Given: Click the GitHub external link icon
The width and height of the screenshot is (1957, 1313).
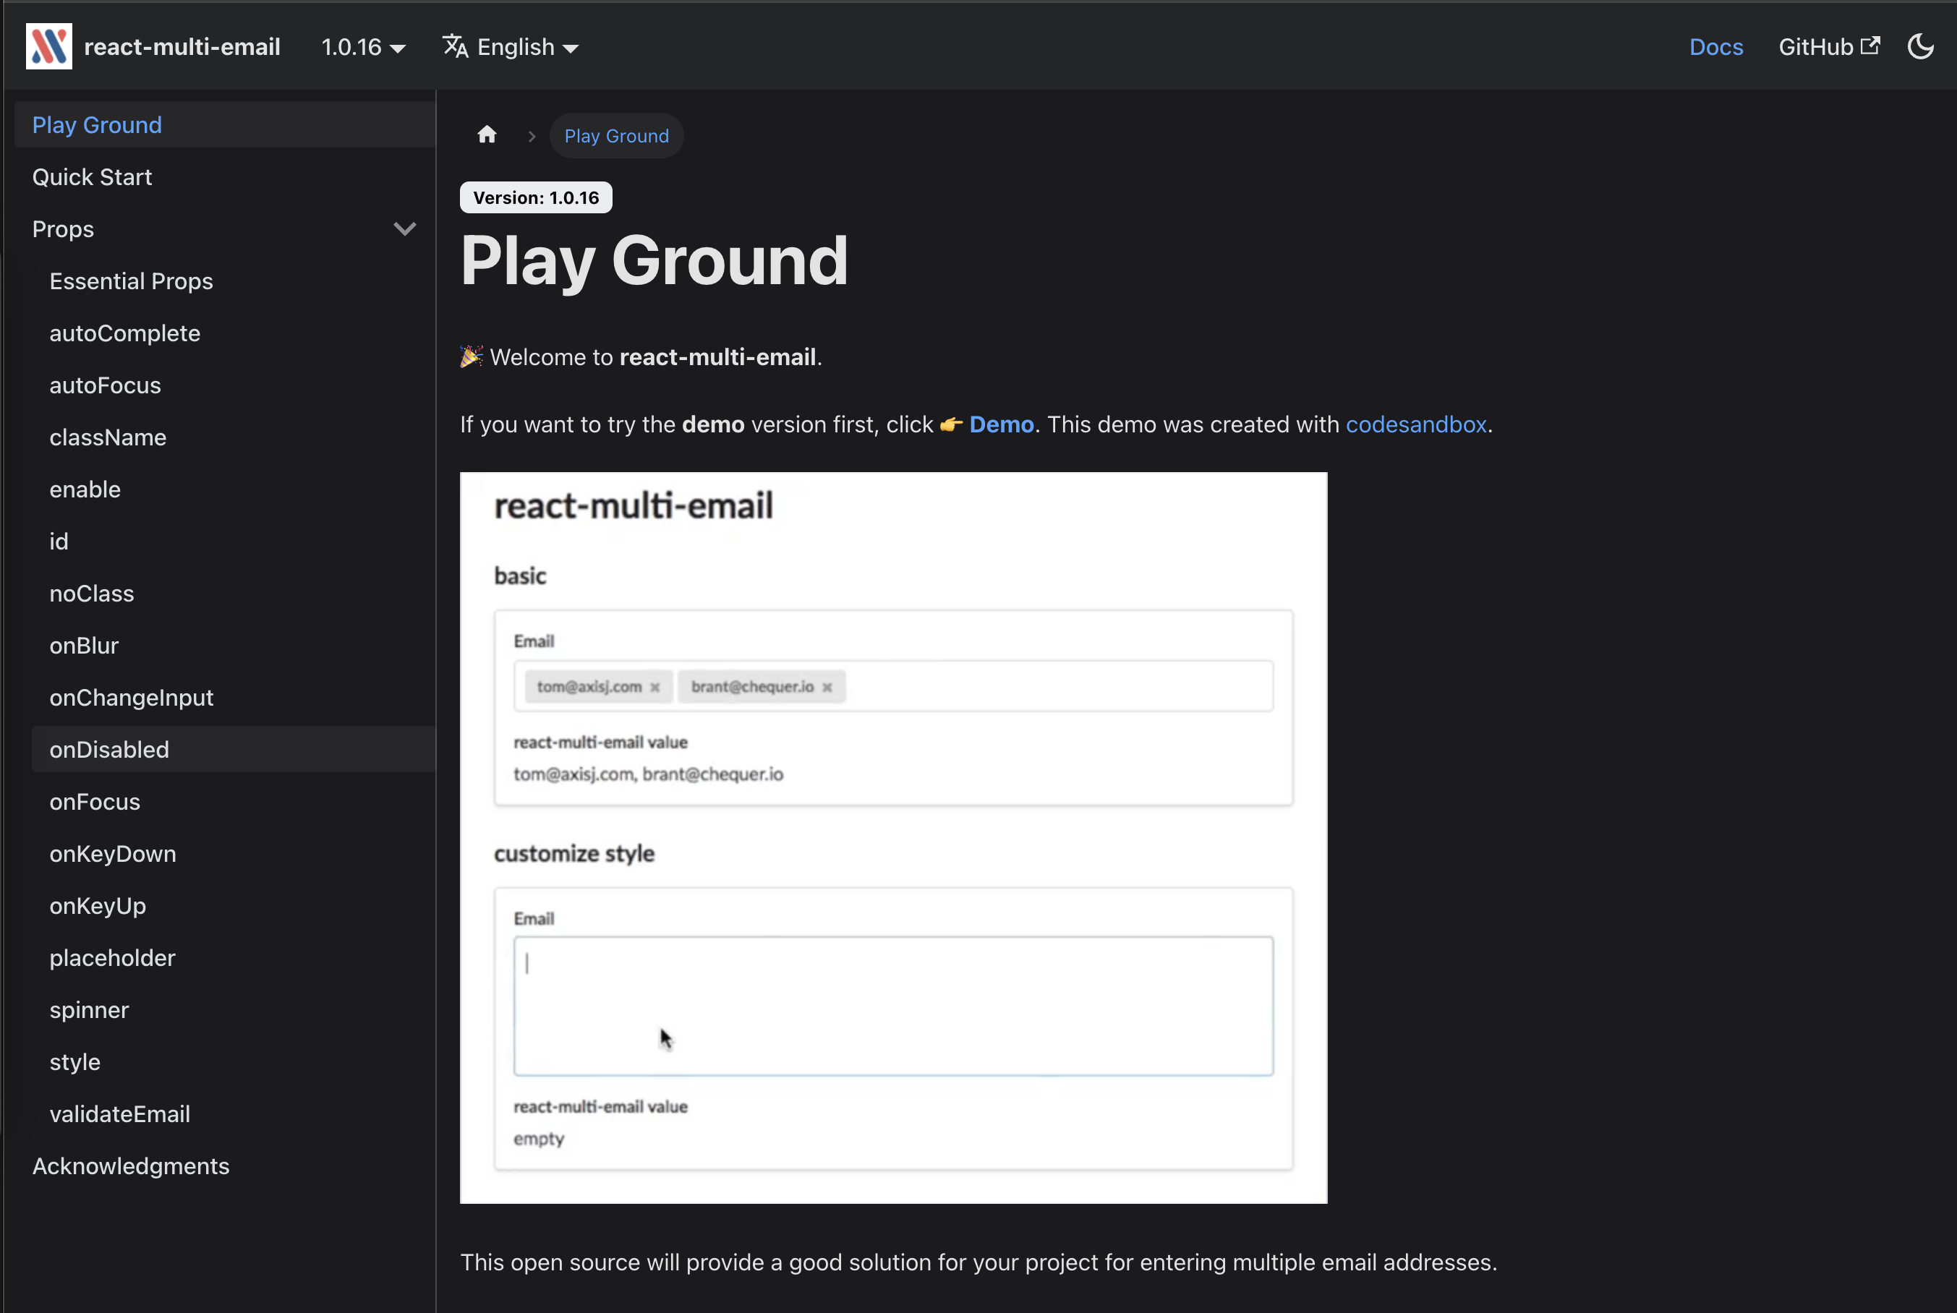Looking at the screenshot, I should [1870, 46].
